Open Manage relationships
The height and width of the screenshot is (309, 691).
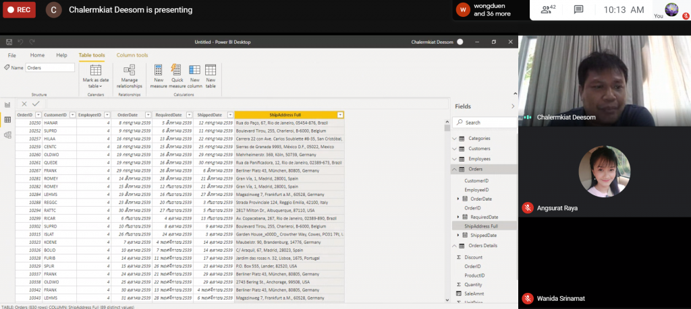tap(130, 76)
